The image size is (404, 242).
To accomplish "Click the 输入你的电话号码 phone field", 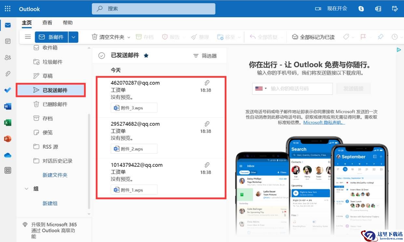I will 301,89.
